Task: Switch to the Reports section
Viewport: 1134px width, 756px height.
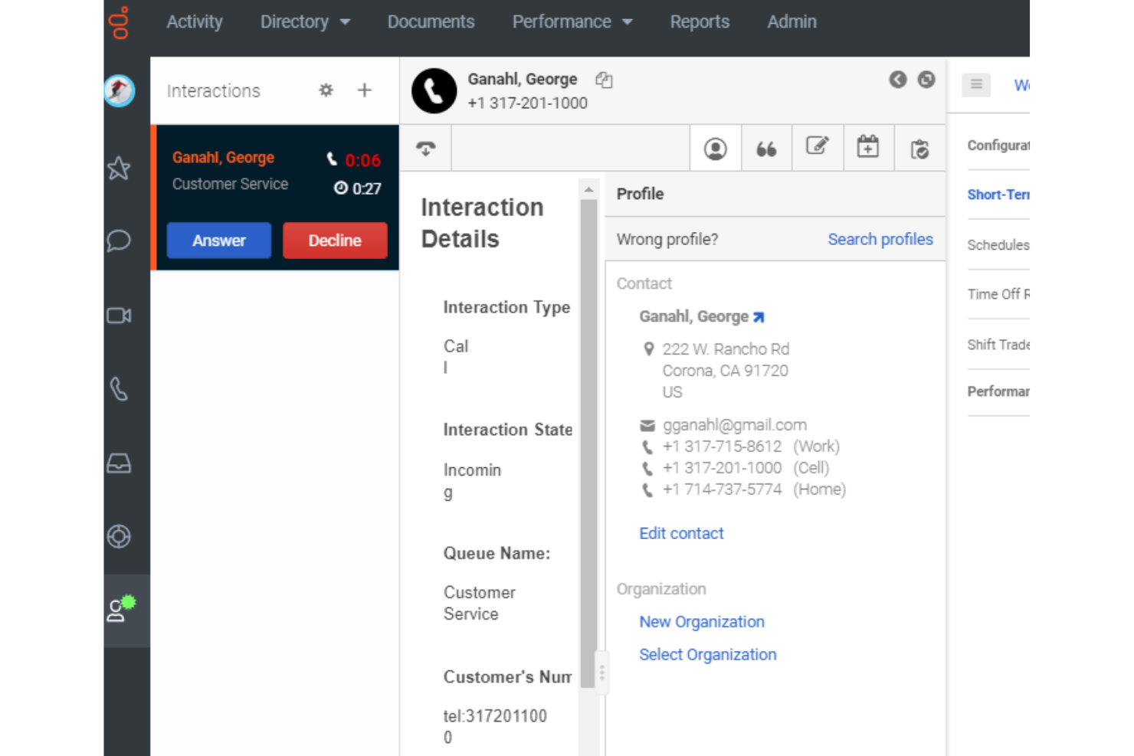Action: point(699,21)
